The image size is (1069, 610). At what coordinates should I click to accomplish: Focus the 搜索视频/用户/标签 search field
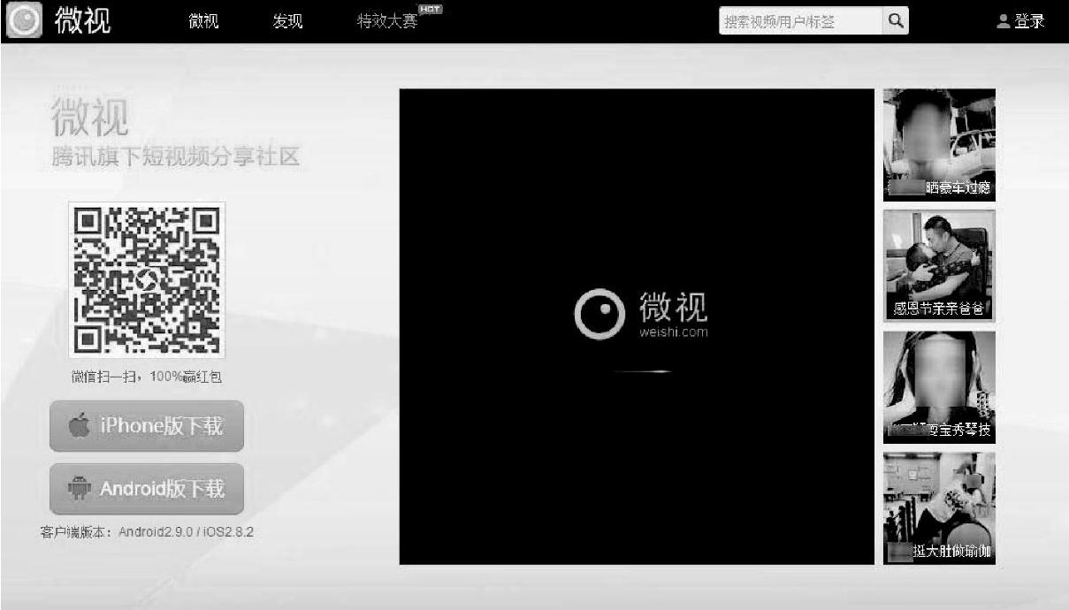point(800,21)
